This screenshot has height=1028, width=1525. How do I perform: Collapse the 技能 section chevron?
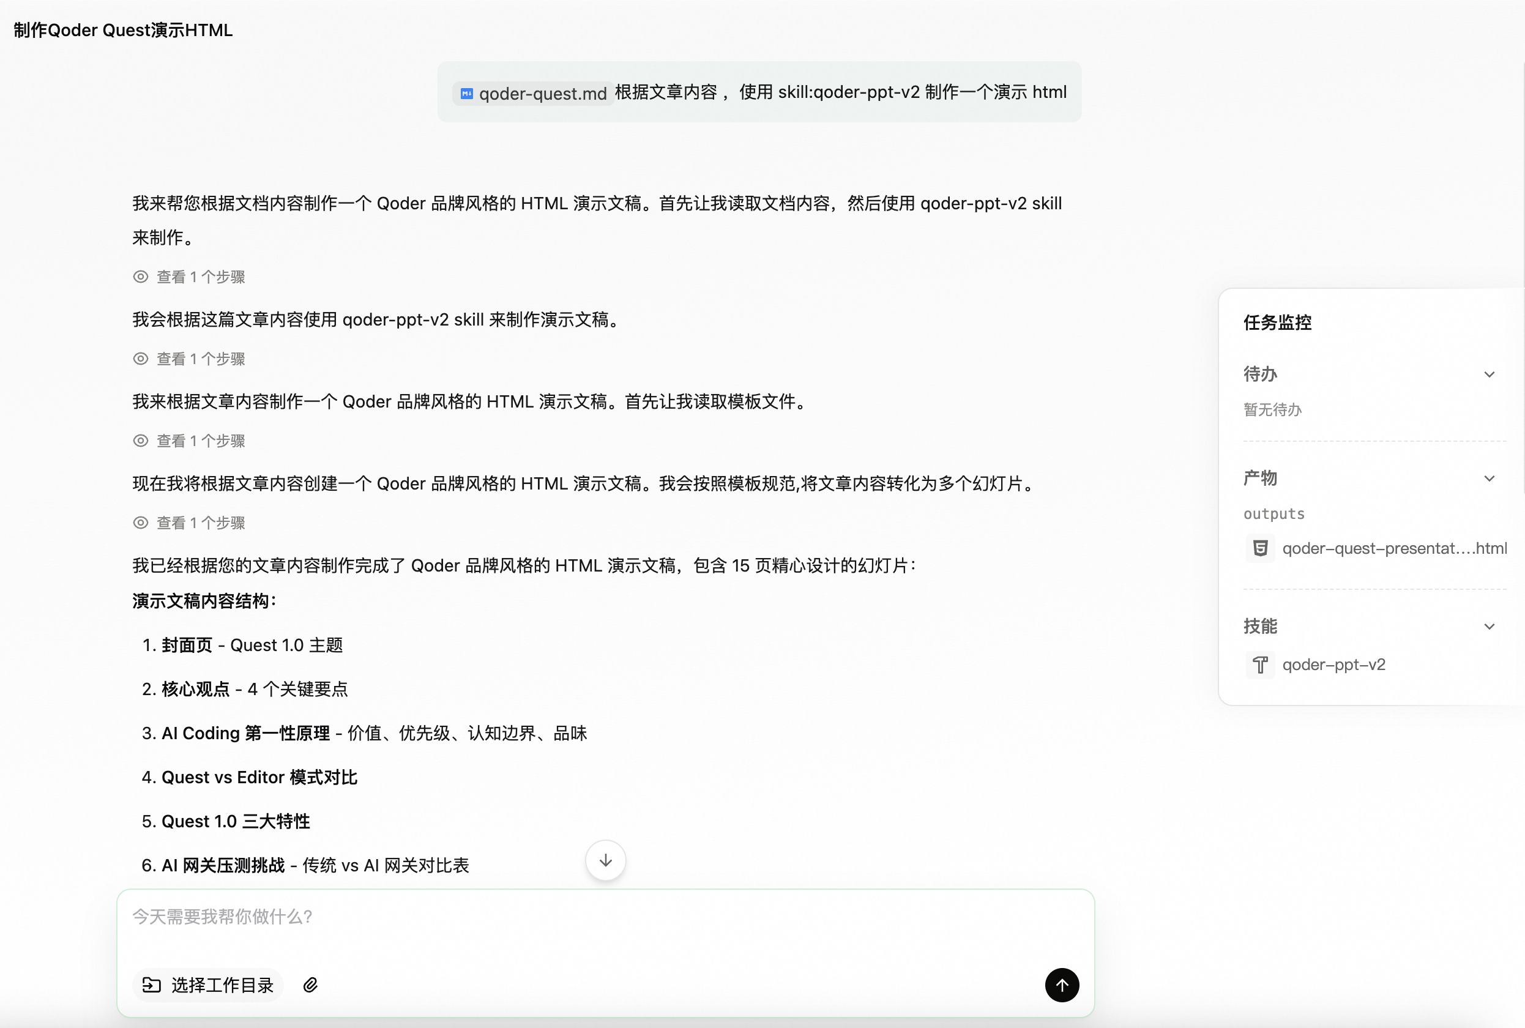tap(1489, 627)
